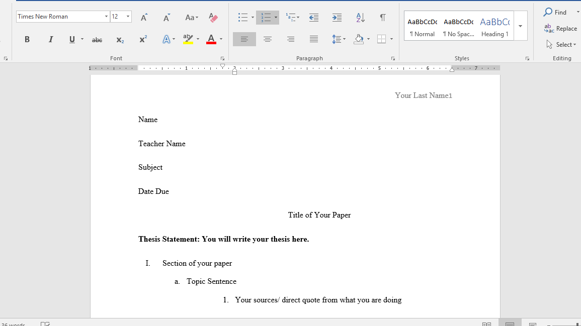Apply the Heading 1 style

coord(494,27)
